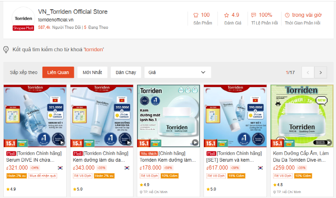Click the Shopee Mall badge under logo

tap(23, 28)
